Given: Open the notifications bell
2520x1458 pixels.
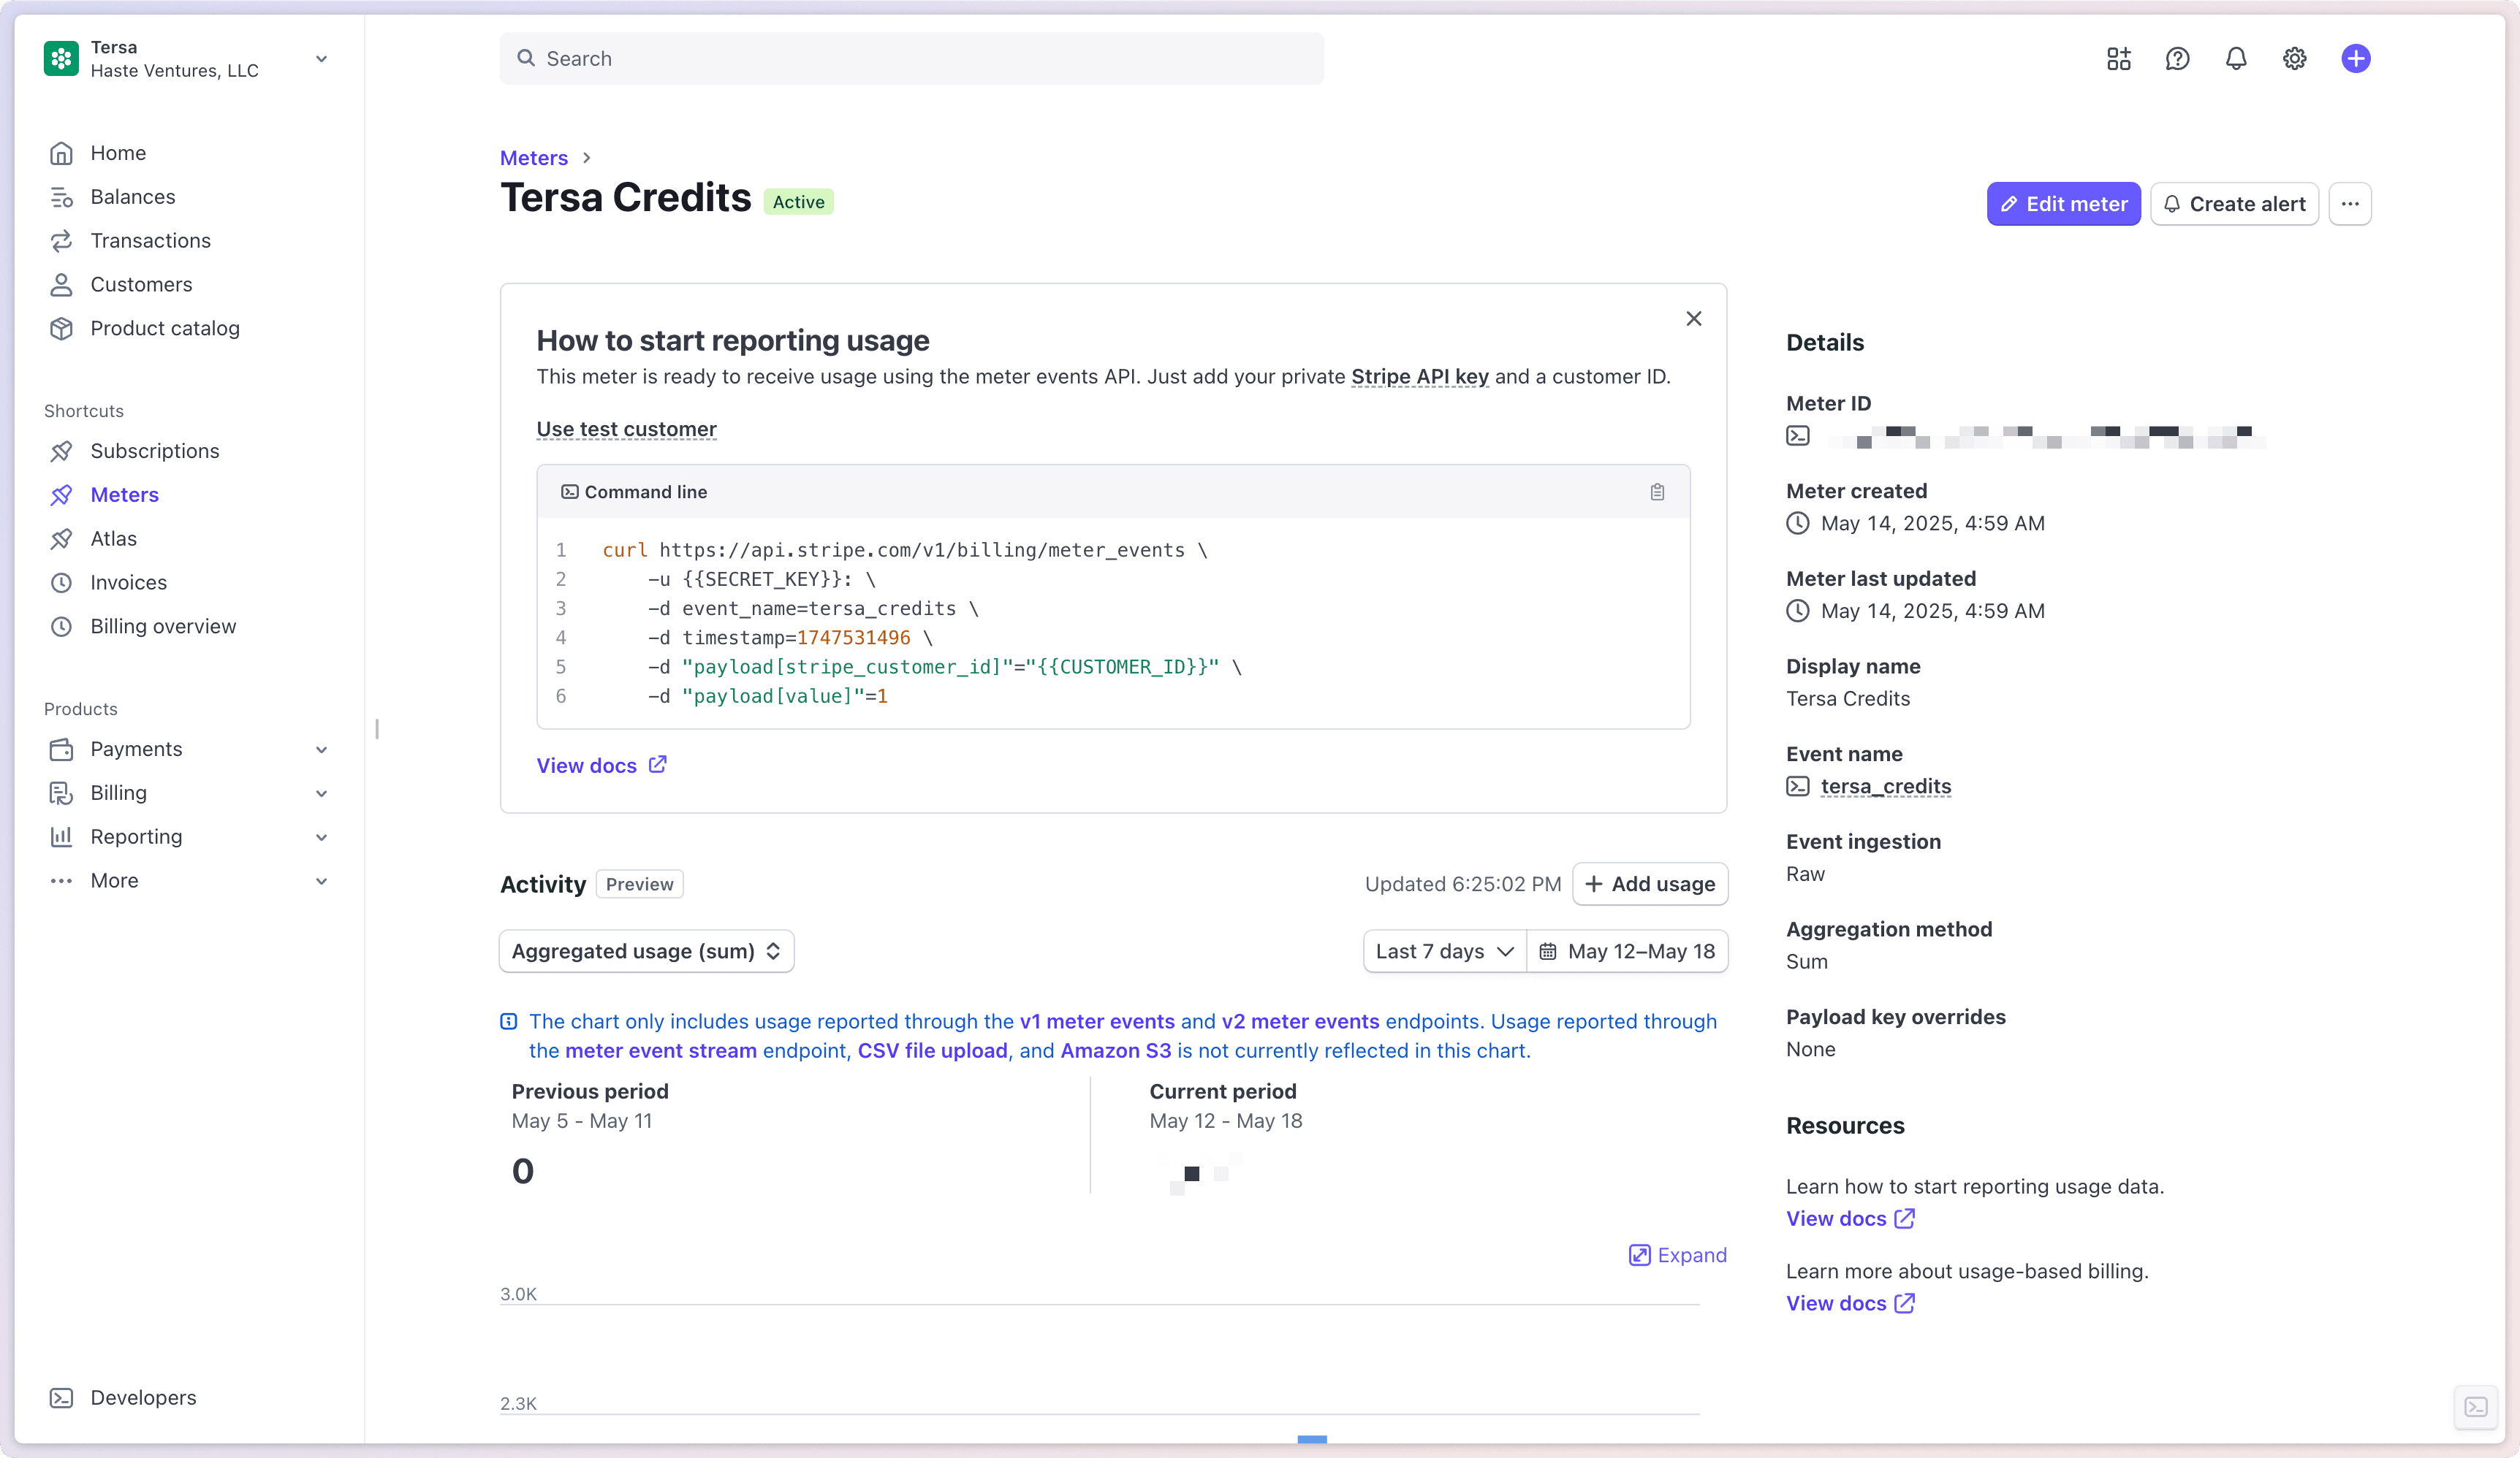Looking at the screenshot, I should [2236, 59].
